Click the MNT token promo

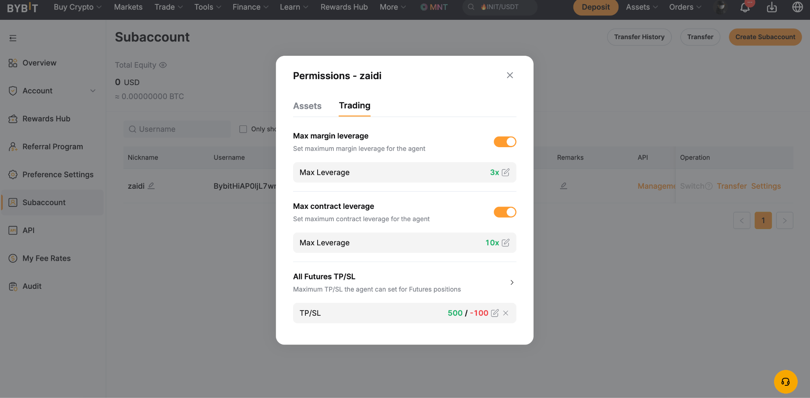(x=434, y=7)
